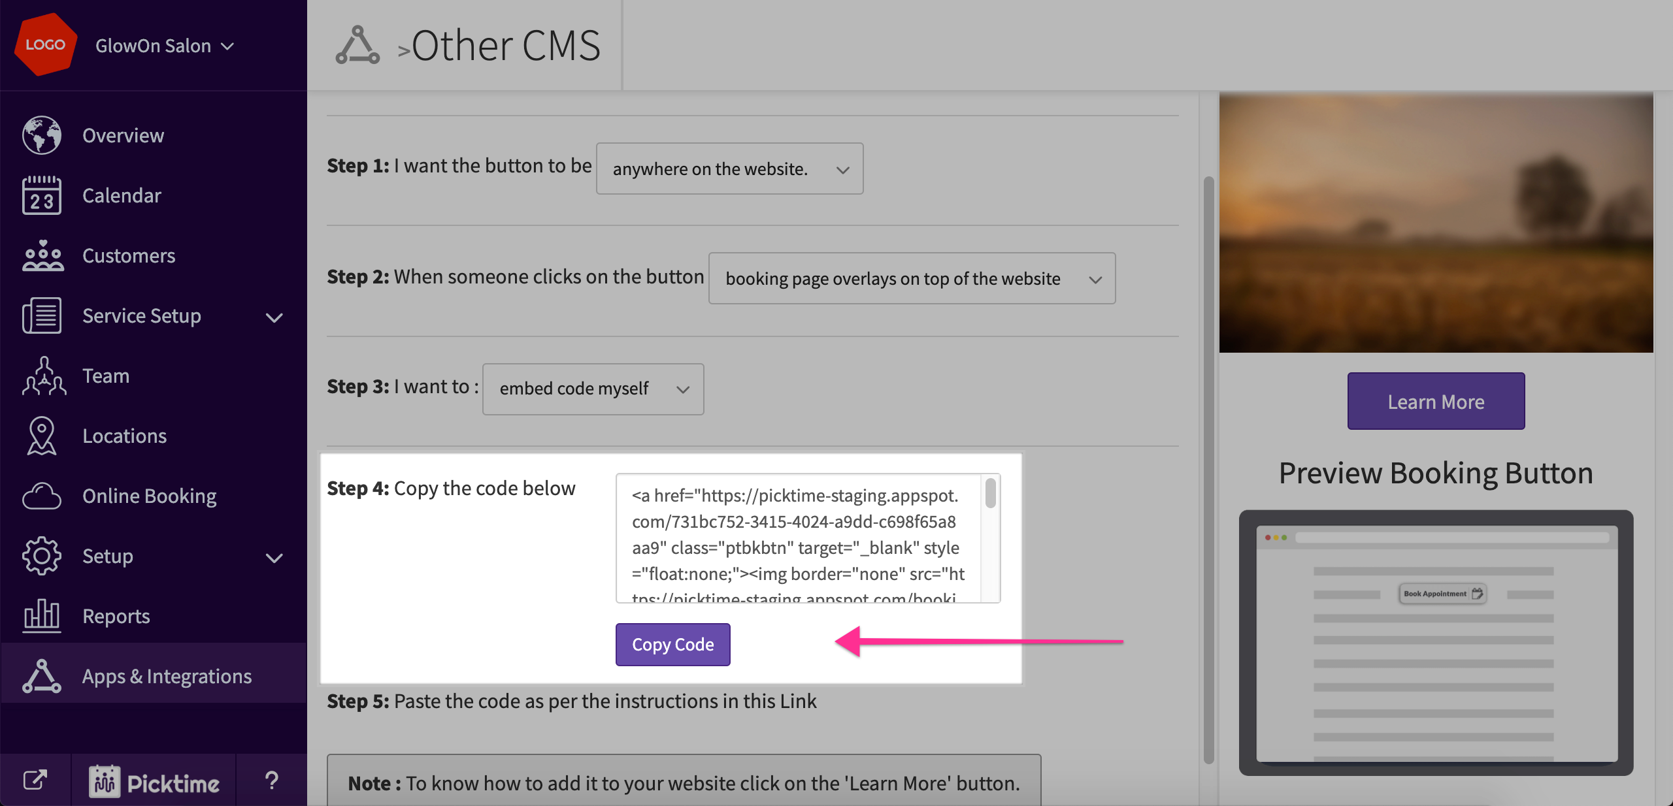Click the Team members icon
Viewport: 1673px width, 806px height.
pos(43,376)
